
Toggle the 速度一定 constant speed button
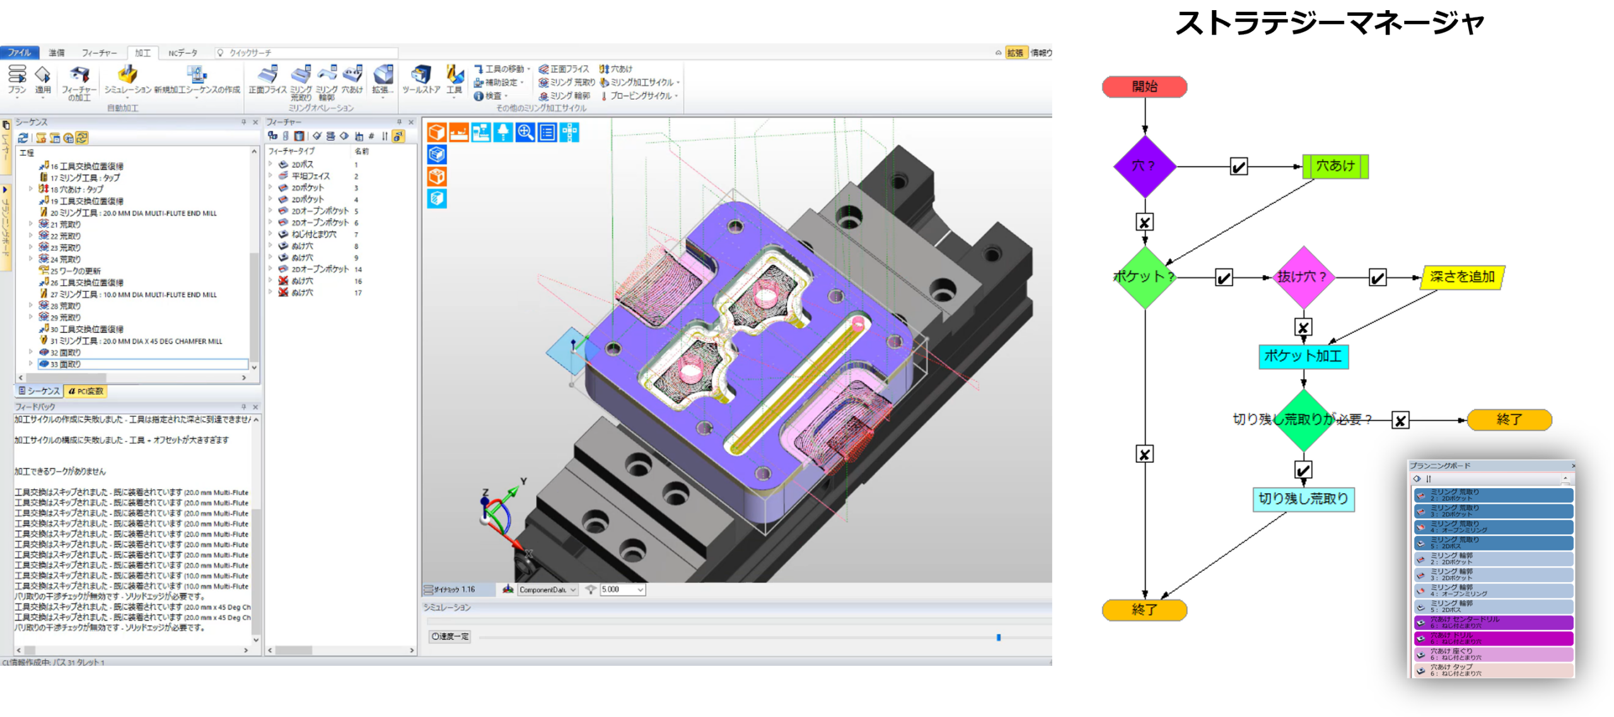(x=450, y=636)
